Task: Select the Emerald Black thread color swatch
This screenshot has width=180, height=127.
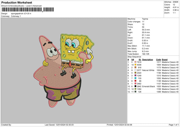Action: coord(135,86)
